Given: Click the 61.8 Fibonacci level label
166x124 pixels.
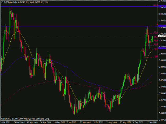Looking at the screenshot, I should click(156, 44).
